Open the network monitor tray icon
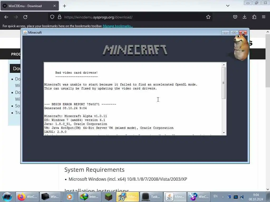This screenshot has height=202, width=270. (236, 197)
